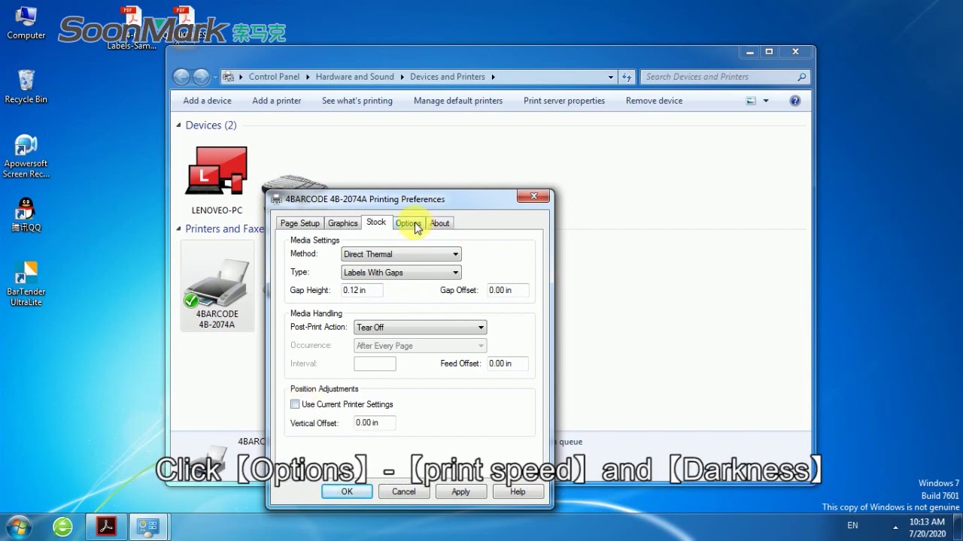This screenshot has height=541, width=963.
Task: Switch to the Graphics tab
Action: [342, 223]
